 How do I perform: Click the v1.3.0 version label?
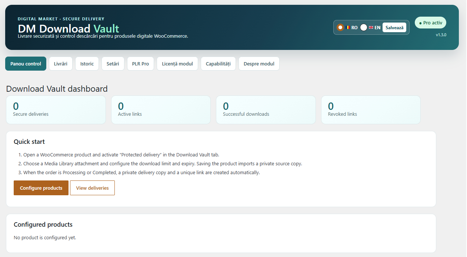click(441, 35)
